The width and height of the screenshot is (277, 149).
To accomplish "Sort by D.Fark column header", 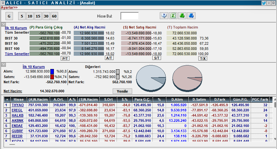I will pyautogui.click(x=220, y=99).
